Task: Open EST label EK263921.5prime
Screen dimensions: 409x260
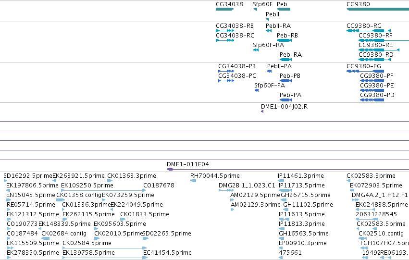Action: tap(78, 176)
